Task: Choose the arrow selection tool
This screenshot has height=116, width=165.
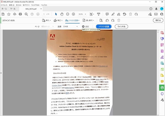Action: (x=56, y=14)
